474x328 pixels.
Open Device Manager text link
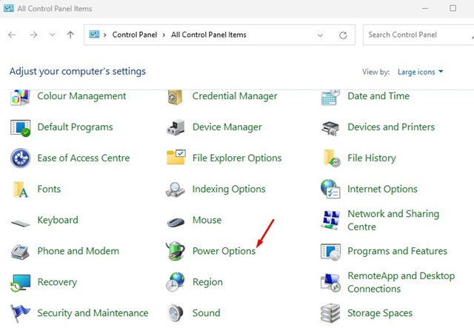click(x=227, y=127)
